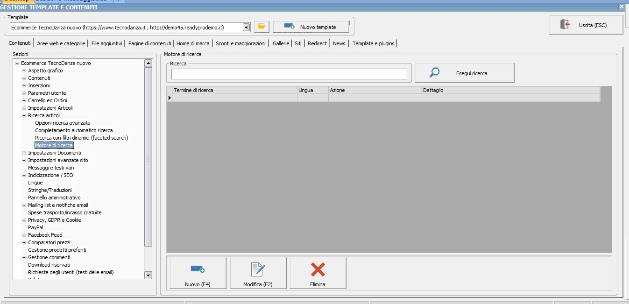Click the Lingua column header
Viewport: 629px width, 304px height.
(312, 90)
